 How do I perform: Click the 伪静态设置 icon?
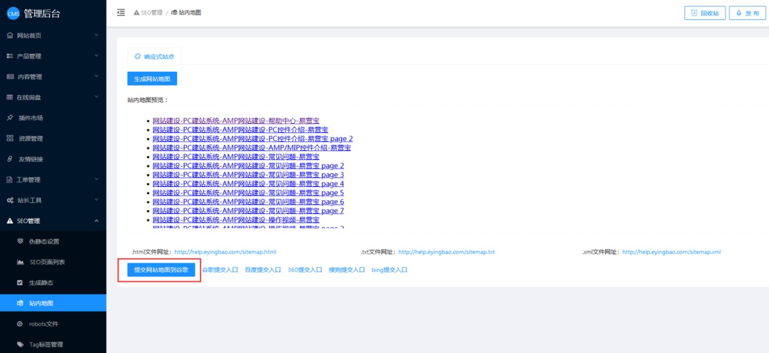coord(20,241)
